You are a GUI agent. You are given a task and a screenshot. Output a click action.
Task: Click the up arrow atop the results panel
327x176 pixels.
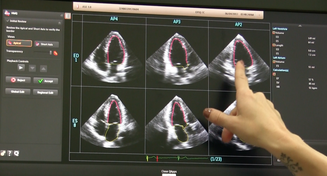click(300, 26)
